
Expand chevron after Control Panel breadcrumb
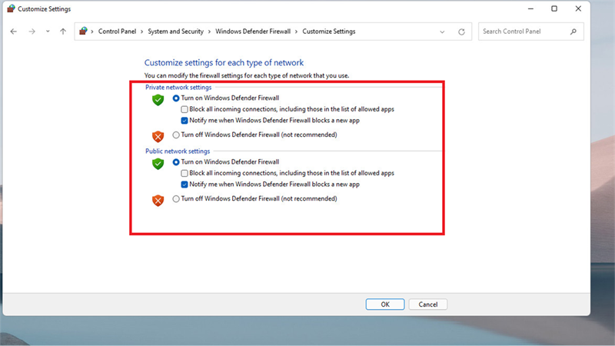[x=142, y=32]
